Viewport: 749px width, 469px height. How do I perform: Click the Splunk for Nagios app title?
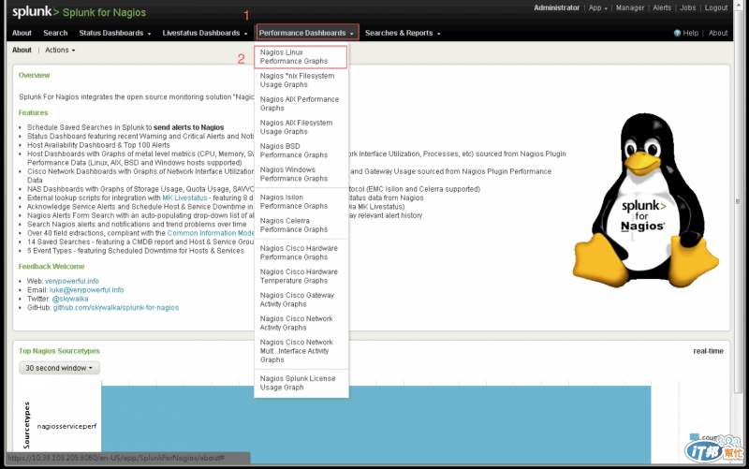tap(104, 12)
